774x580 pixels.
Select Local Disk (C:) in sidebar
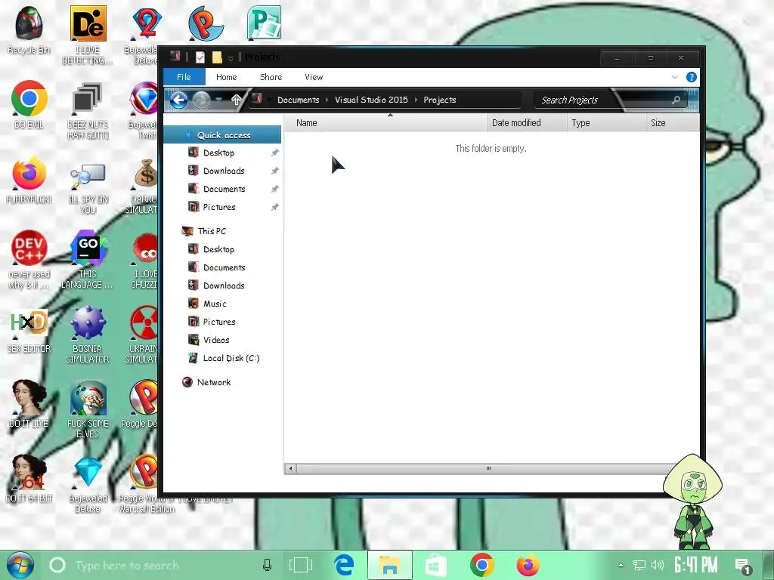coord(224,358)
